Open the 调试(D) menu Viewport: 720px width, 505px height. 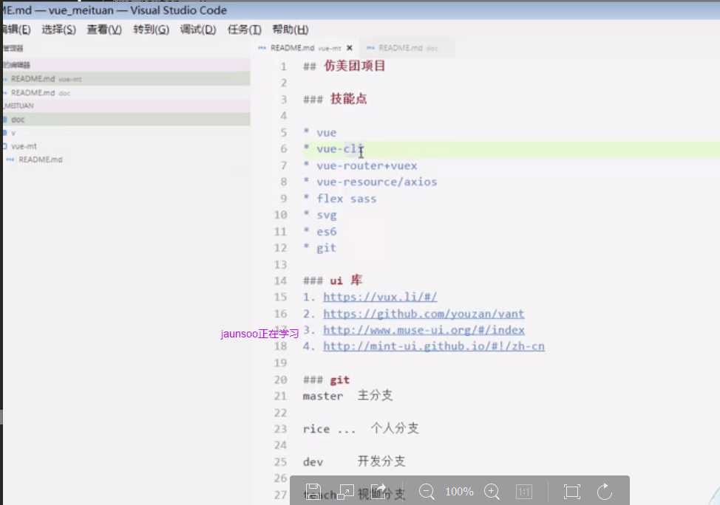(x=198, y=30)
